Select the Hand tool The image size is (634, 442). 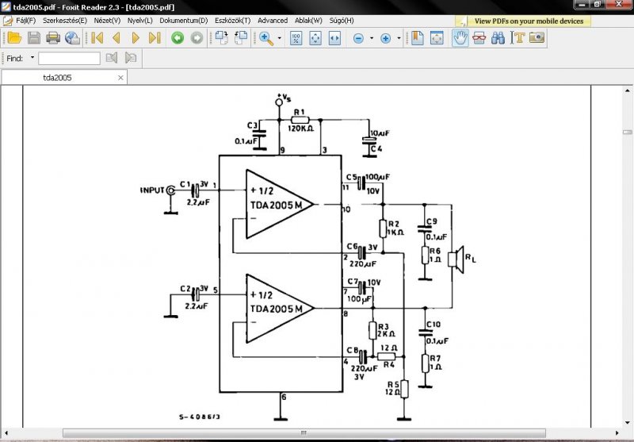click(x=460, y=38)
